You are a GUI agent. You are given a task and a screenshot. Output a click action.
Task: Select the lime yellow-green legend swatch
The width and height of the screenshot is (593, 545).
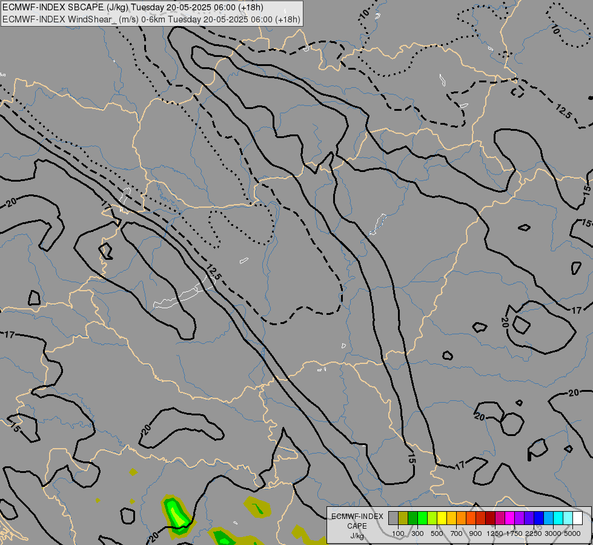tap(432, 518)
